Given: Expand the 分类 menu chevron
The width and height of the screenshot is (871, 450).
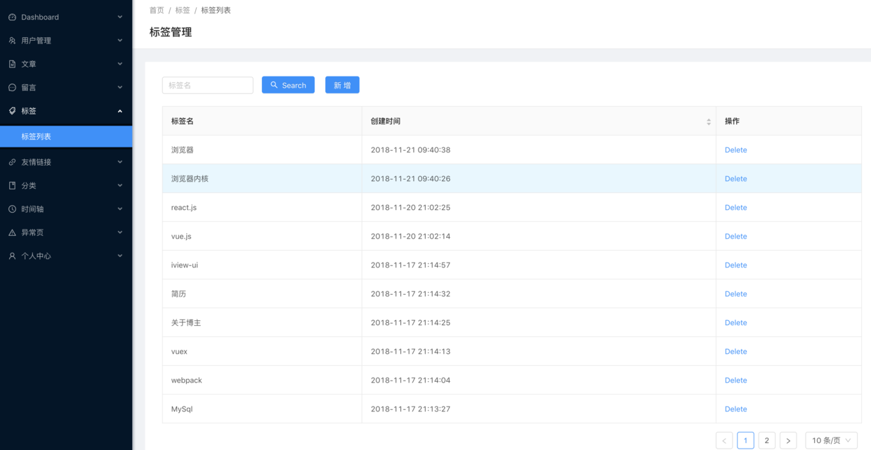Looking at the screenshot, I should pyautogui.click(x=119, y=186).
